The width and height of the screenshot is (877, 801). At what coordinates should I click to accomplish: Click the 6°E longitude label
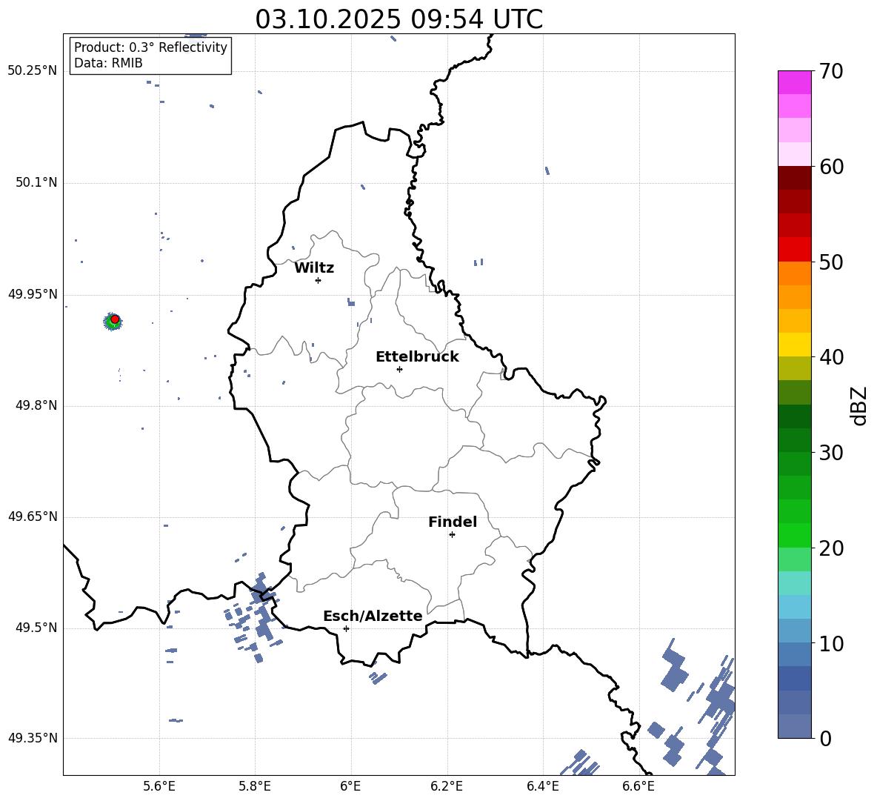[x=350, y=786]
